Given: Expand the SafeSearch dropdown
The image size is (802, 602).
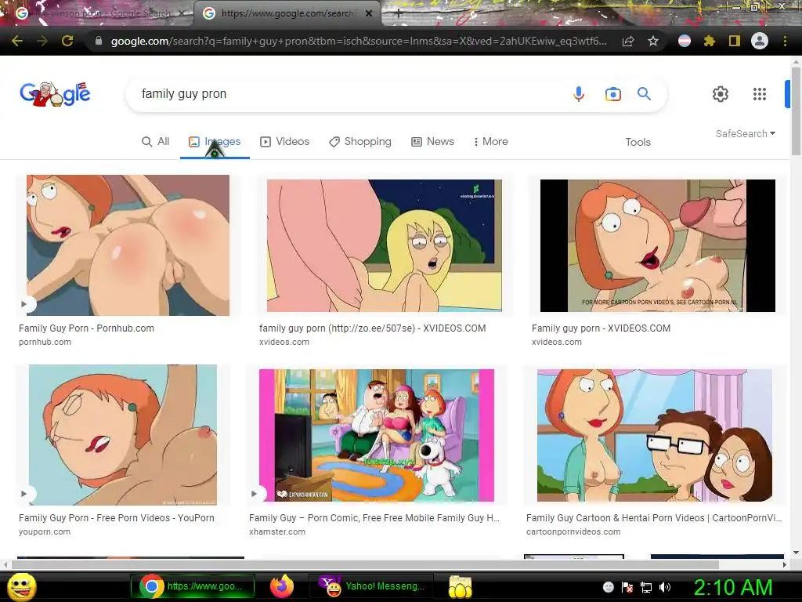Looking at the screenshot, I should tap(746, 133).
